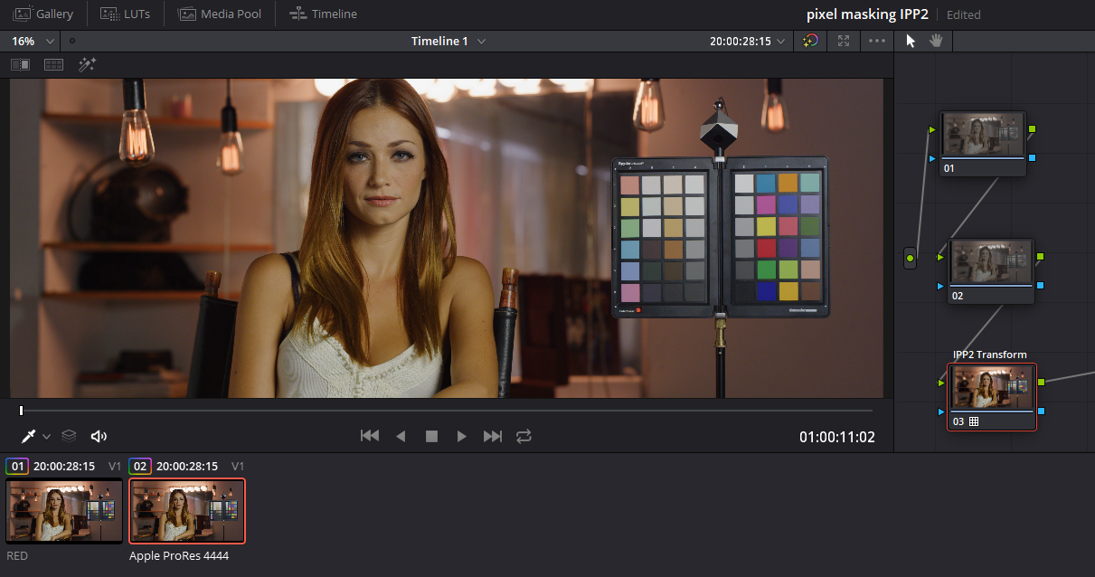Select node 01 in the node graph

click(983, 144)
